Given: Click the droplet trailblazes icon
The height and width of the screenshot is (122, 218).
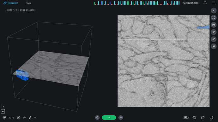Looking at the screenshot, I should coord(30,118).
